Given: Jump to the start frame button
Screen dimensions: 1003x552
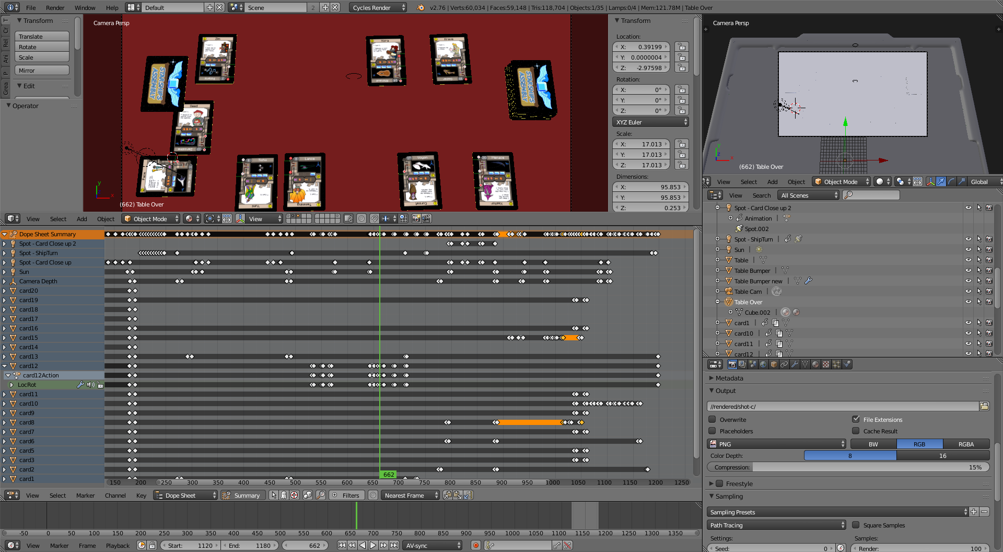Looking at the screenshot, I should pyautogui.click(x=342, y=545).
